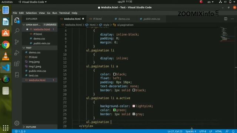Go to line via Ln 27, Col 23
The height and width of the screenshot is (133, 237).
(175, 132)
